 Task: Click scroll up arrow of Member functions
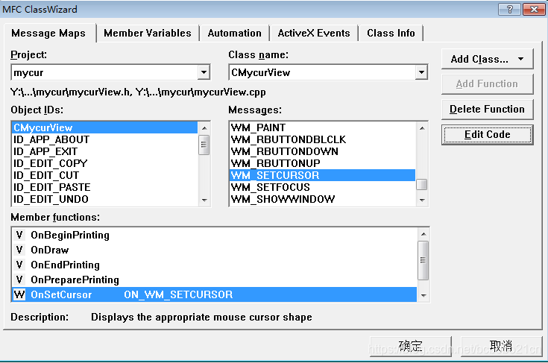423,234
